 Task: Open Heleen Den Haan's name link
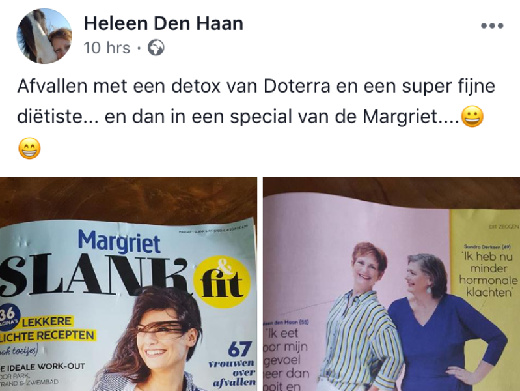163,23
